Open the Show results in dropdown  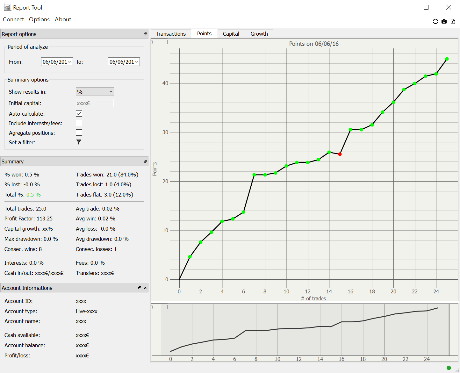point(95,92)
